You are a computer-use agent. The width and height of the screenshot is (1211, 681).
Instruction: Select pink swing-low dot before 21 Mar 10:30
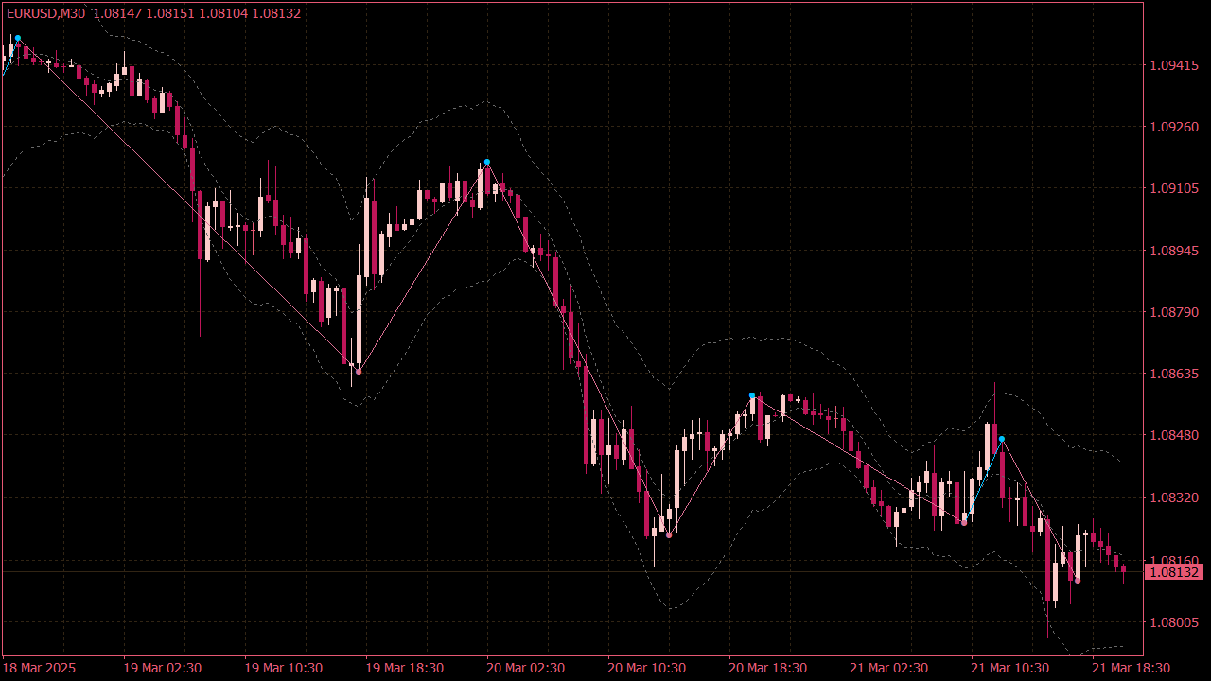tap(964, 522)
